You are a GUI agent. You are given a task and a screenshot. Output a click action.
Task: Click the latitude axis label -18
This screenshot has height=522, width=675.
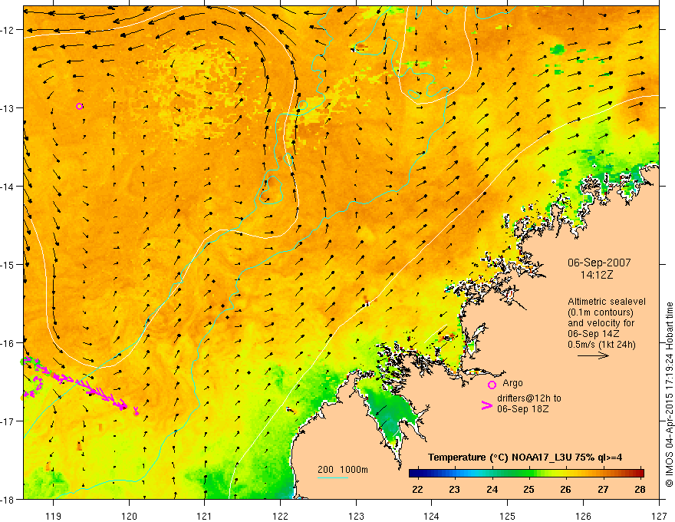click(x=8, y=499)
